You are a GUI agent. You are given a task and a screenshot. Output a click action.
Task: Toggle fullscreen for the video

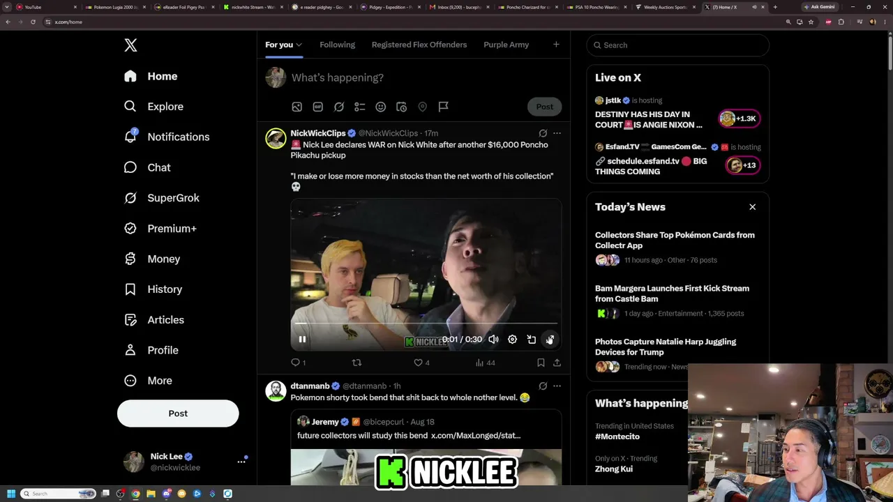click(550, 340)
